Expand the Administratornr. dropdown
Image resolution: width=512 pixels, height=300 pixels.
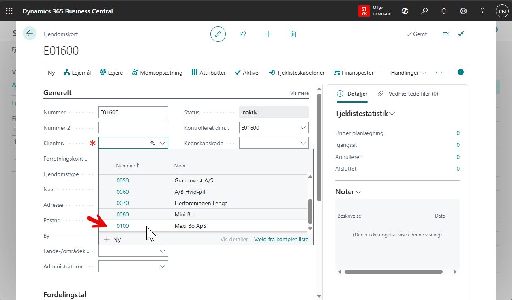pos(162,266)
